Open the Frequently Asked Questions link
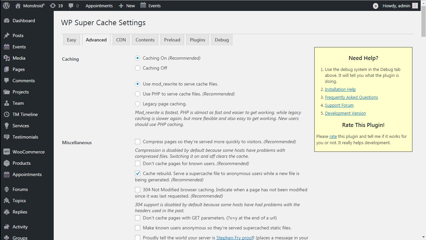 tap(351, 97)
